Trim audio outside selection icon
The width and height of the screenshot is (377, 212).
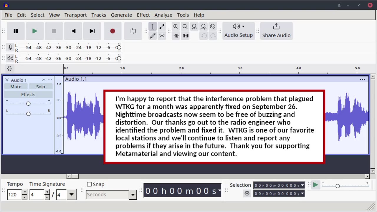176,36
